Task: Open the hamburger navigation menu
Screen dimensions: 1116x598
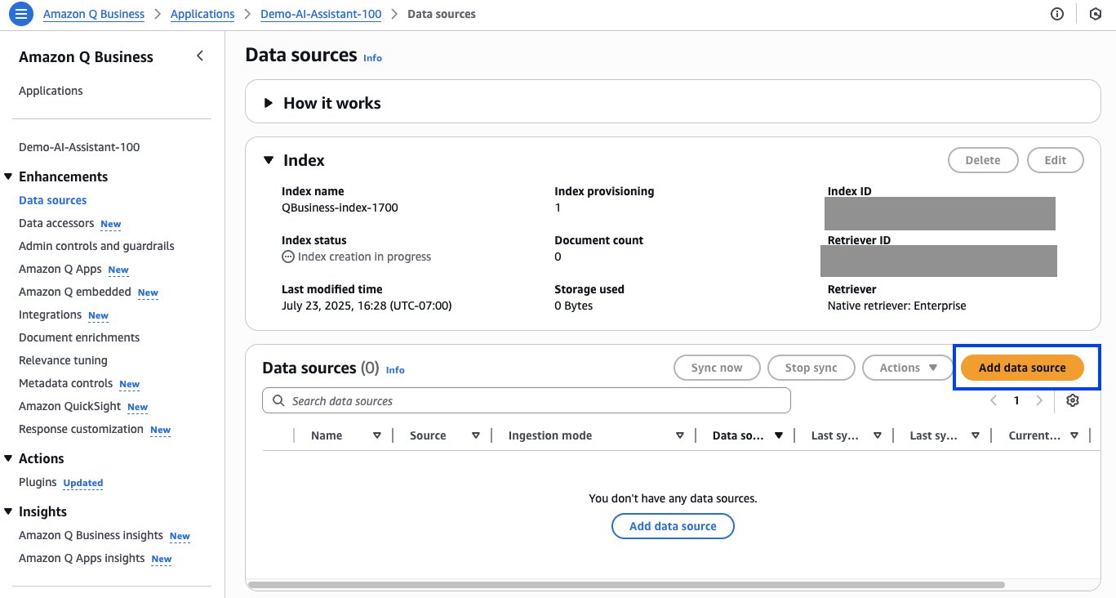Action: 20,14
